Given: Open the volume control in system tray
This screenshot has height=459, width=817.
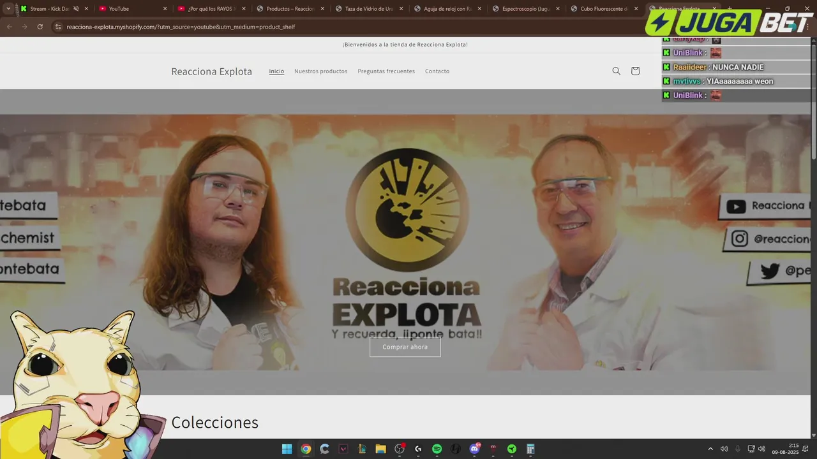Looking at the screenshot, I should click(x=761, y=449).
